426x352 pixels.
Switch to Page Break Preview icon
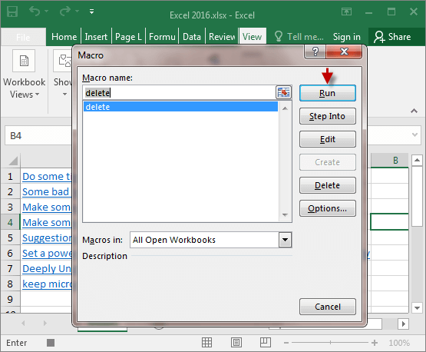(x=266, y=343)
